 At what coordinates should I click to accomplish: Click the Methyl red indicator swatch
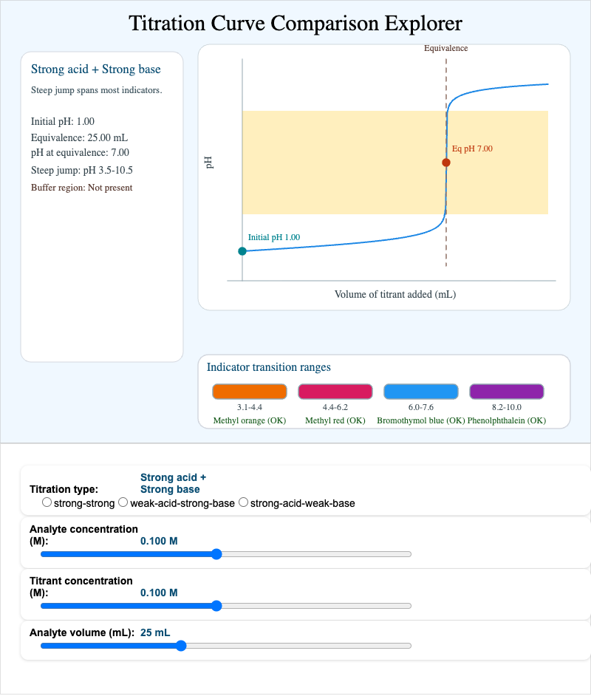click(x=335, y=392)
